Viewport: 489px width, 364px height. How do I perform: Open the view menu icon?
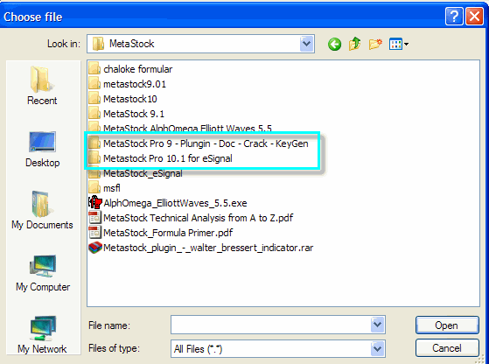click(399, 44)
